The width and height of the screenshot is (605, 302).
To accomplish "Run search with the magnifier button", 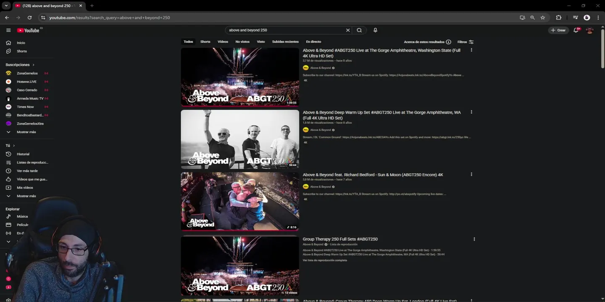I will (x=359, y=30).
